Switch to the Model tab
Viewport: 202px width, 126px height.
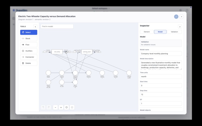click(160, 32)
